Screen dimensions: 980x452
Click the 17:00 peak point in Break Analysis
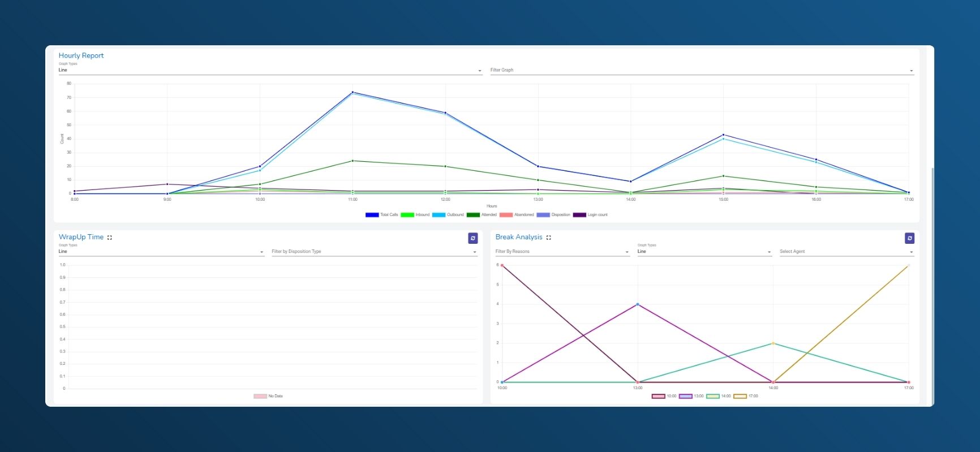point(908,265)
